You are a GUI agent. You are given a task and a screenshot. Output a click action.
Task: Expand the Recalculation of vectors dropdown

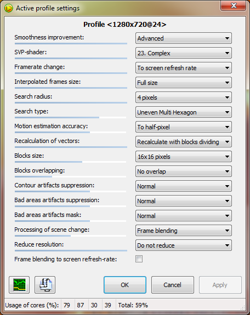point(184,142)
